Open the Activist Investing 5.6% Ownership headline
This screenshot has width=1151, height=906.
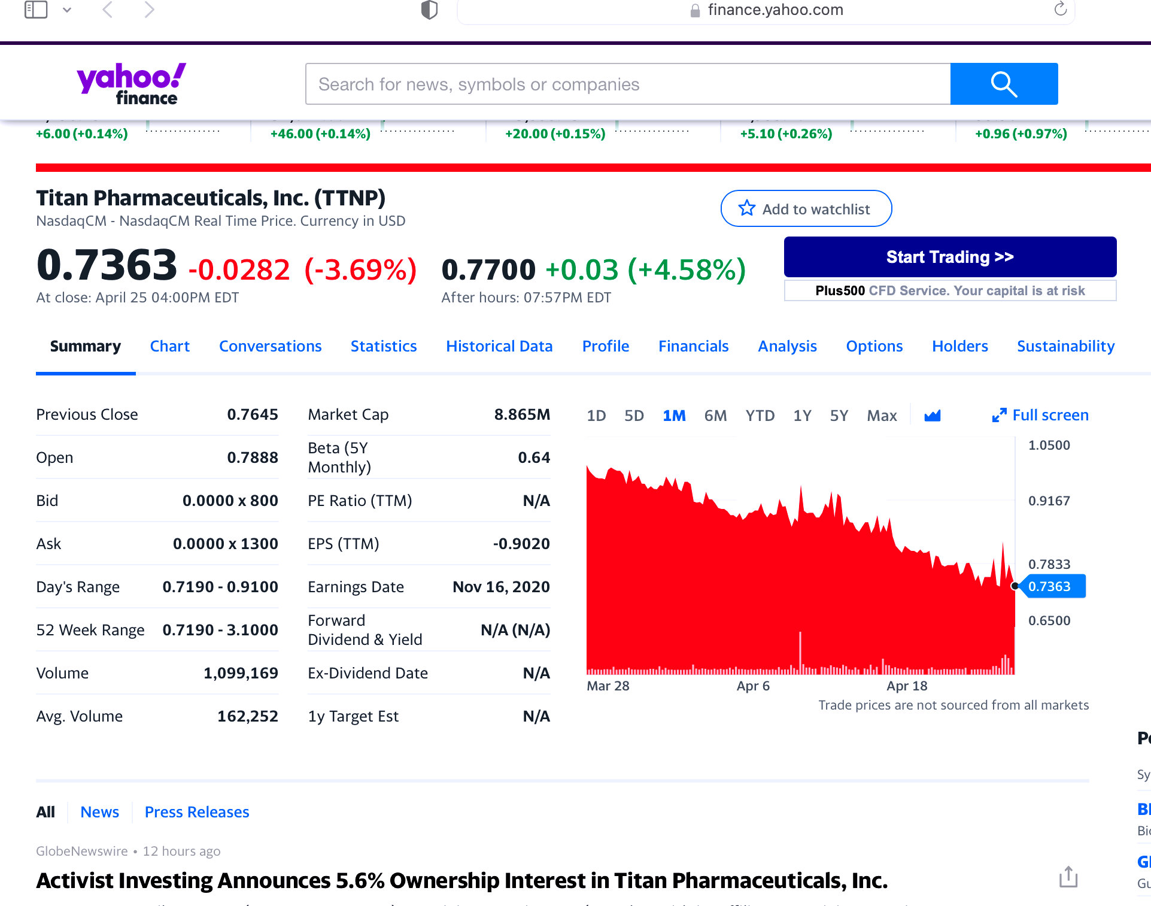(461, 881)
